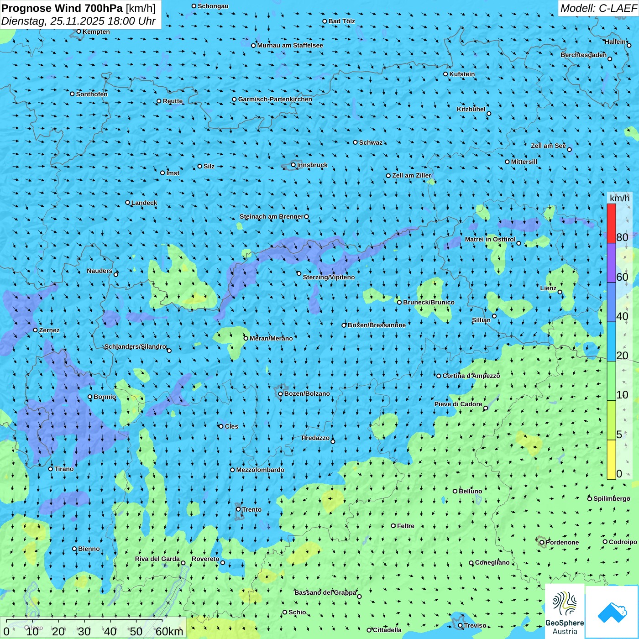Click the Bormio city label

[x=105, y=397]
